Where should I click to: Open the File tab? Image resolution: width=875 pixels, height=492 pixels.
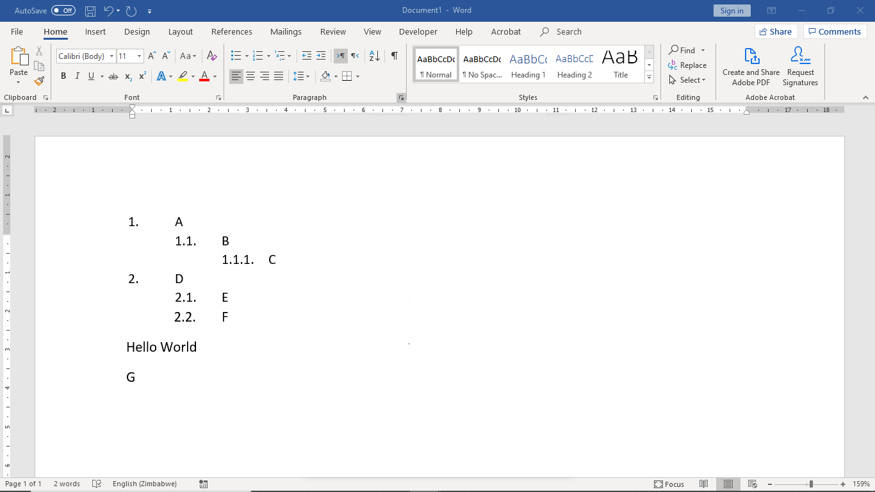[17, 31]
